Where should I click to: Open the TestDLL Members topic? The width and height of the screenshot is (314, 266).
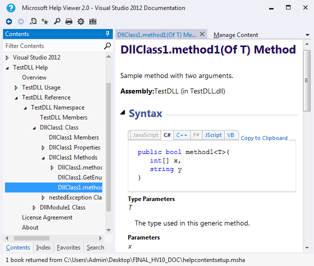[63, 117]
